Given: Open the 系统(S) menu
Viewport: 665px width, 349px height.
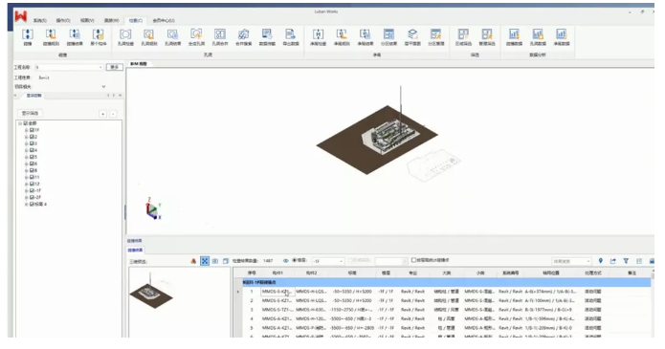Looking at the screenshot, I should tap(40, 20).
